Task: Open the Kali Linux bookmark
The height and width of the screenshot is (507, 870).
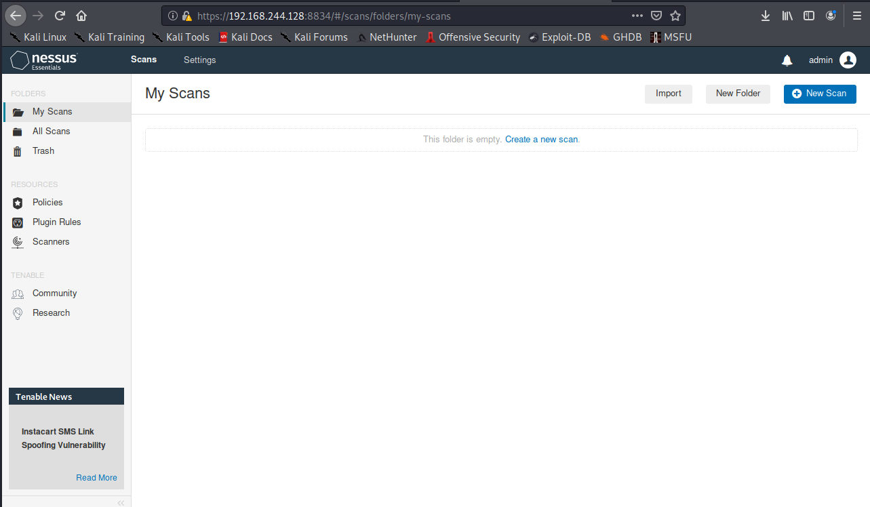Action: point(38,37)
